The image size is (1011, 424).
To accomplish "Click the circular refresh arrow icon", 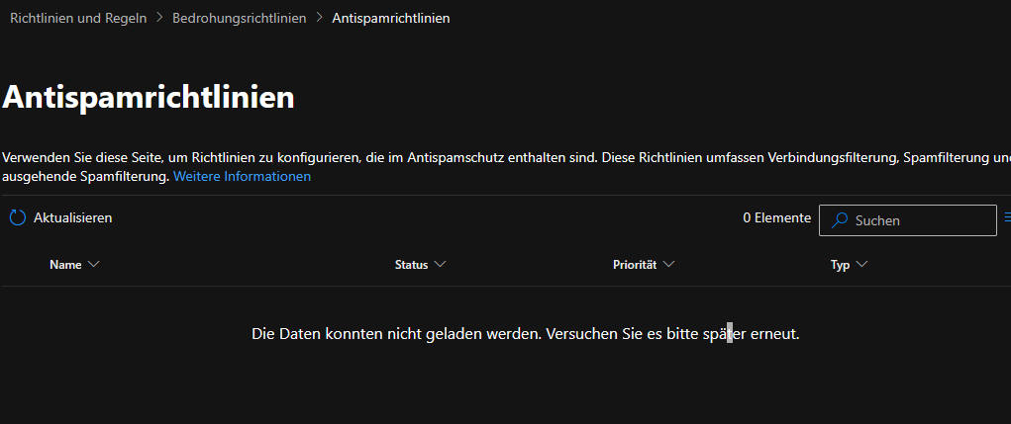I will 18,218.
